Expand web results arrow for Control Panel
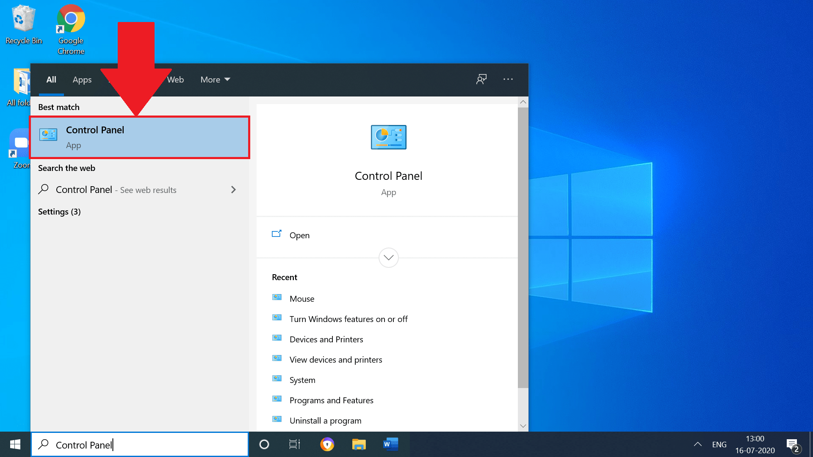 coord(233,190)
